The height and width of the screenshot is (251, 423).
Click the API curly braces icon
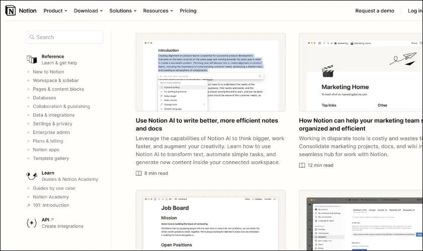tap(32, 223)
